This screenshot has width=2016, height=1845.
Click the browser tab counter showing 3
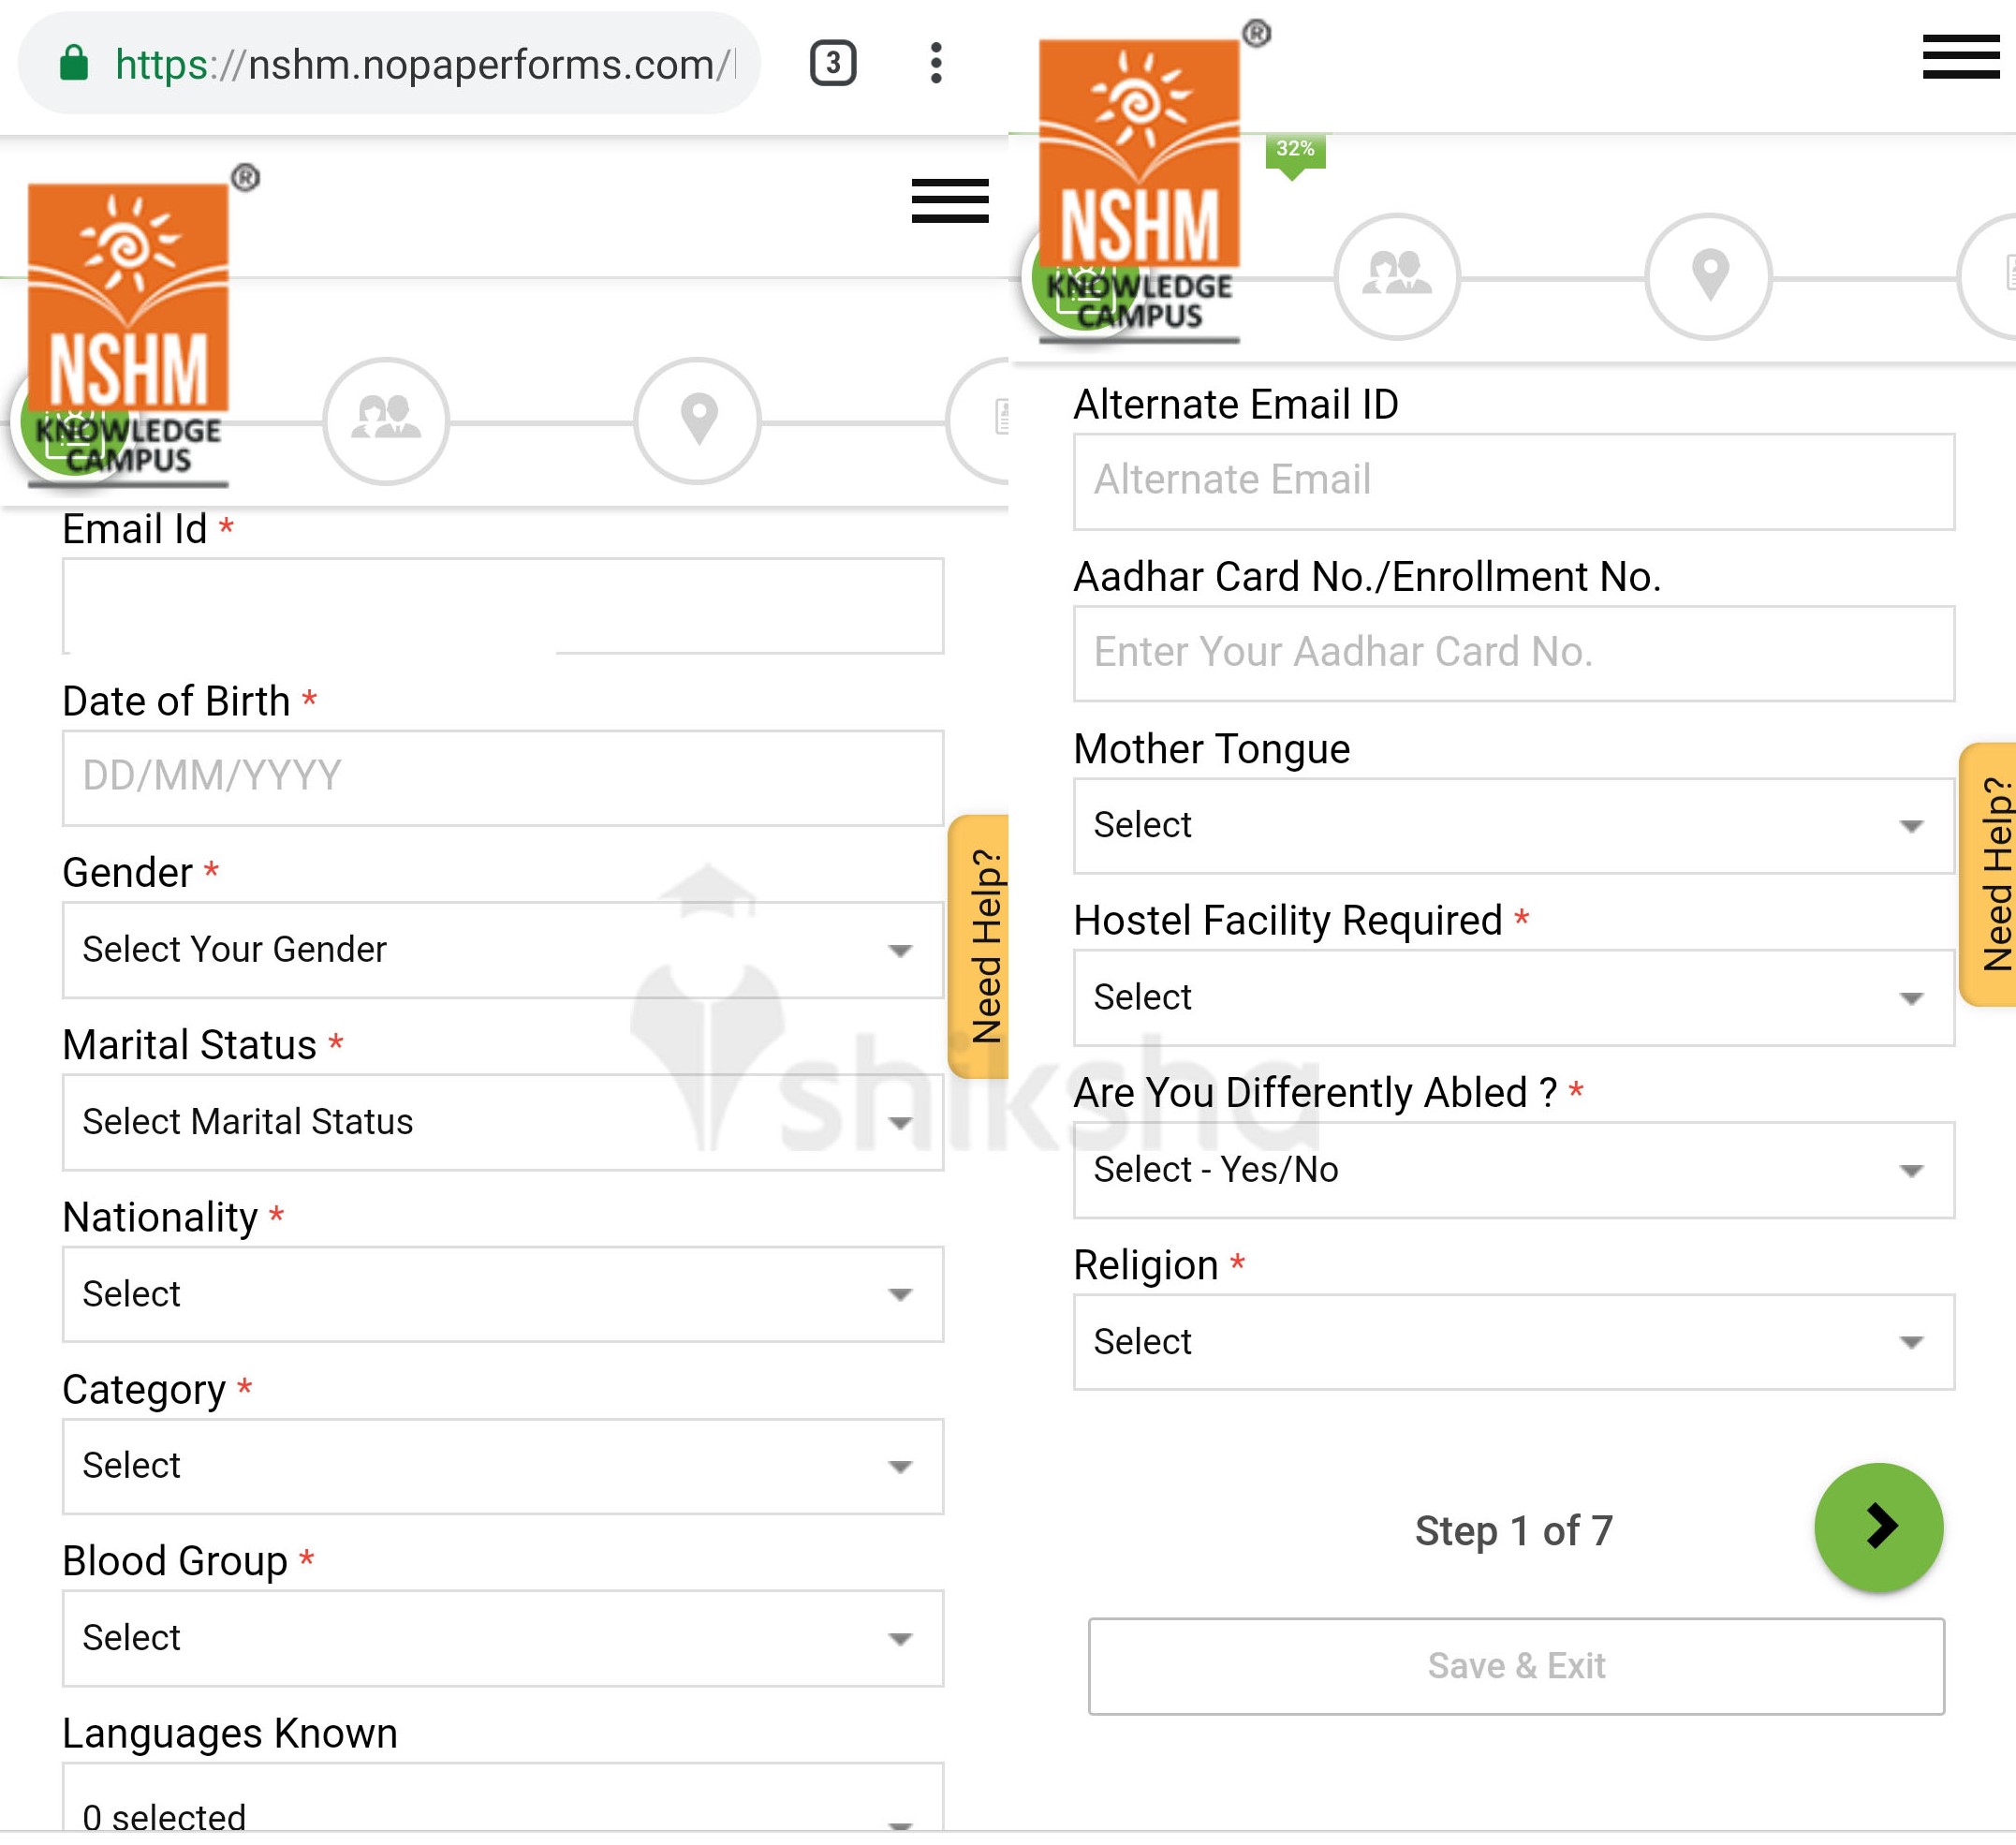832,62
